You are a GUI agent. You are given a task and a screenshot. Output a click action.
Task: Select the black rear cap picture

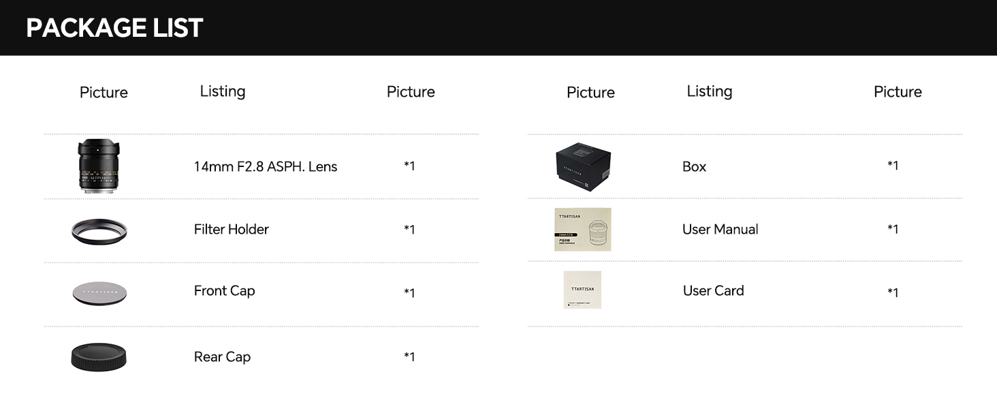(99, 357)
